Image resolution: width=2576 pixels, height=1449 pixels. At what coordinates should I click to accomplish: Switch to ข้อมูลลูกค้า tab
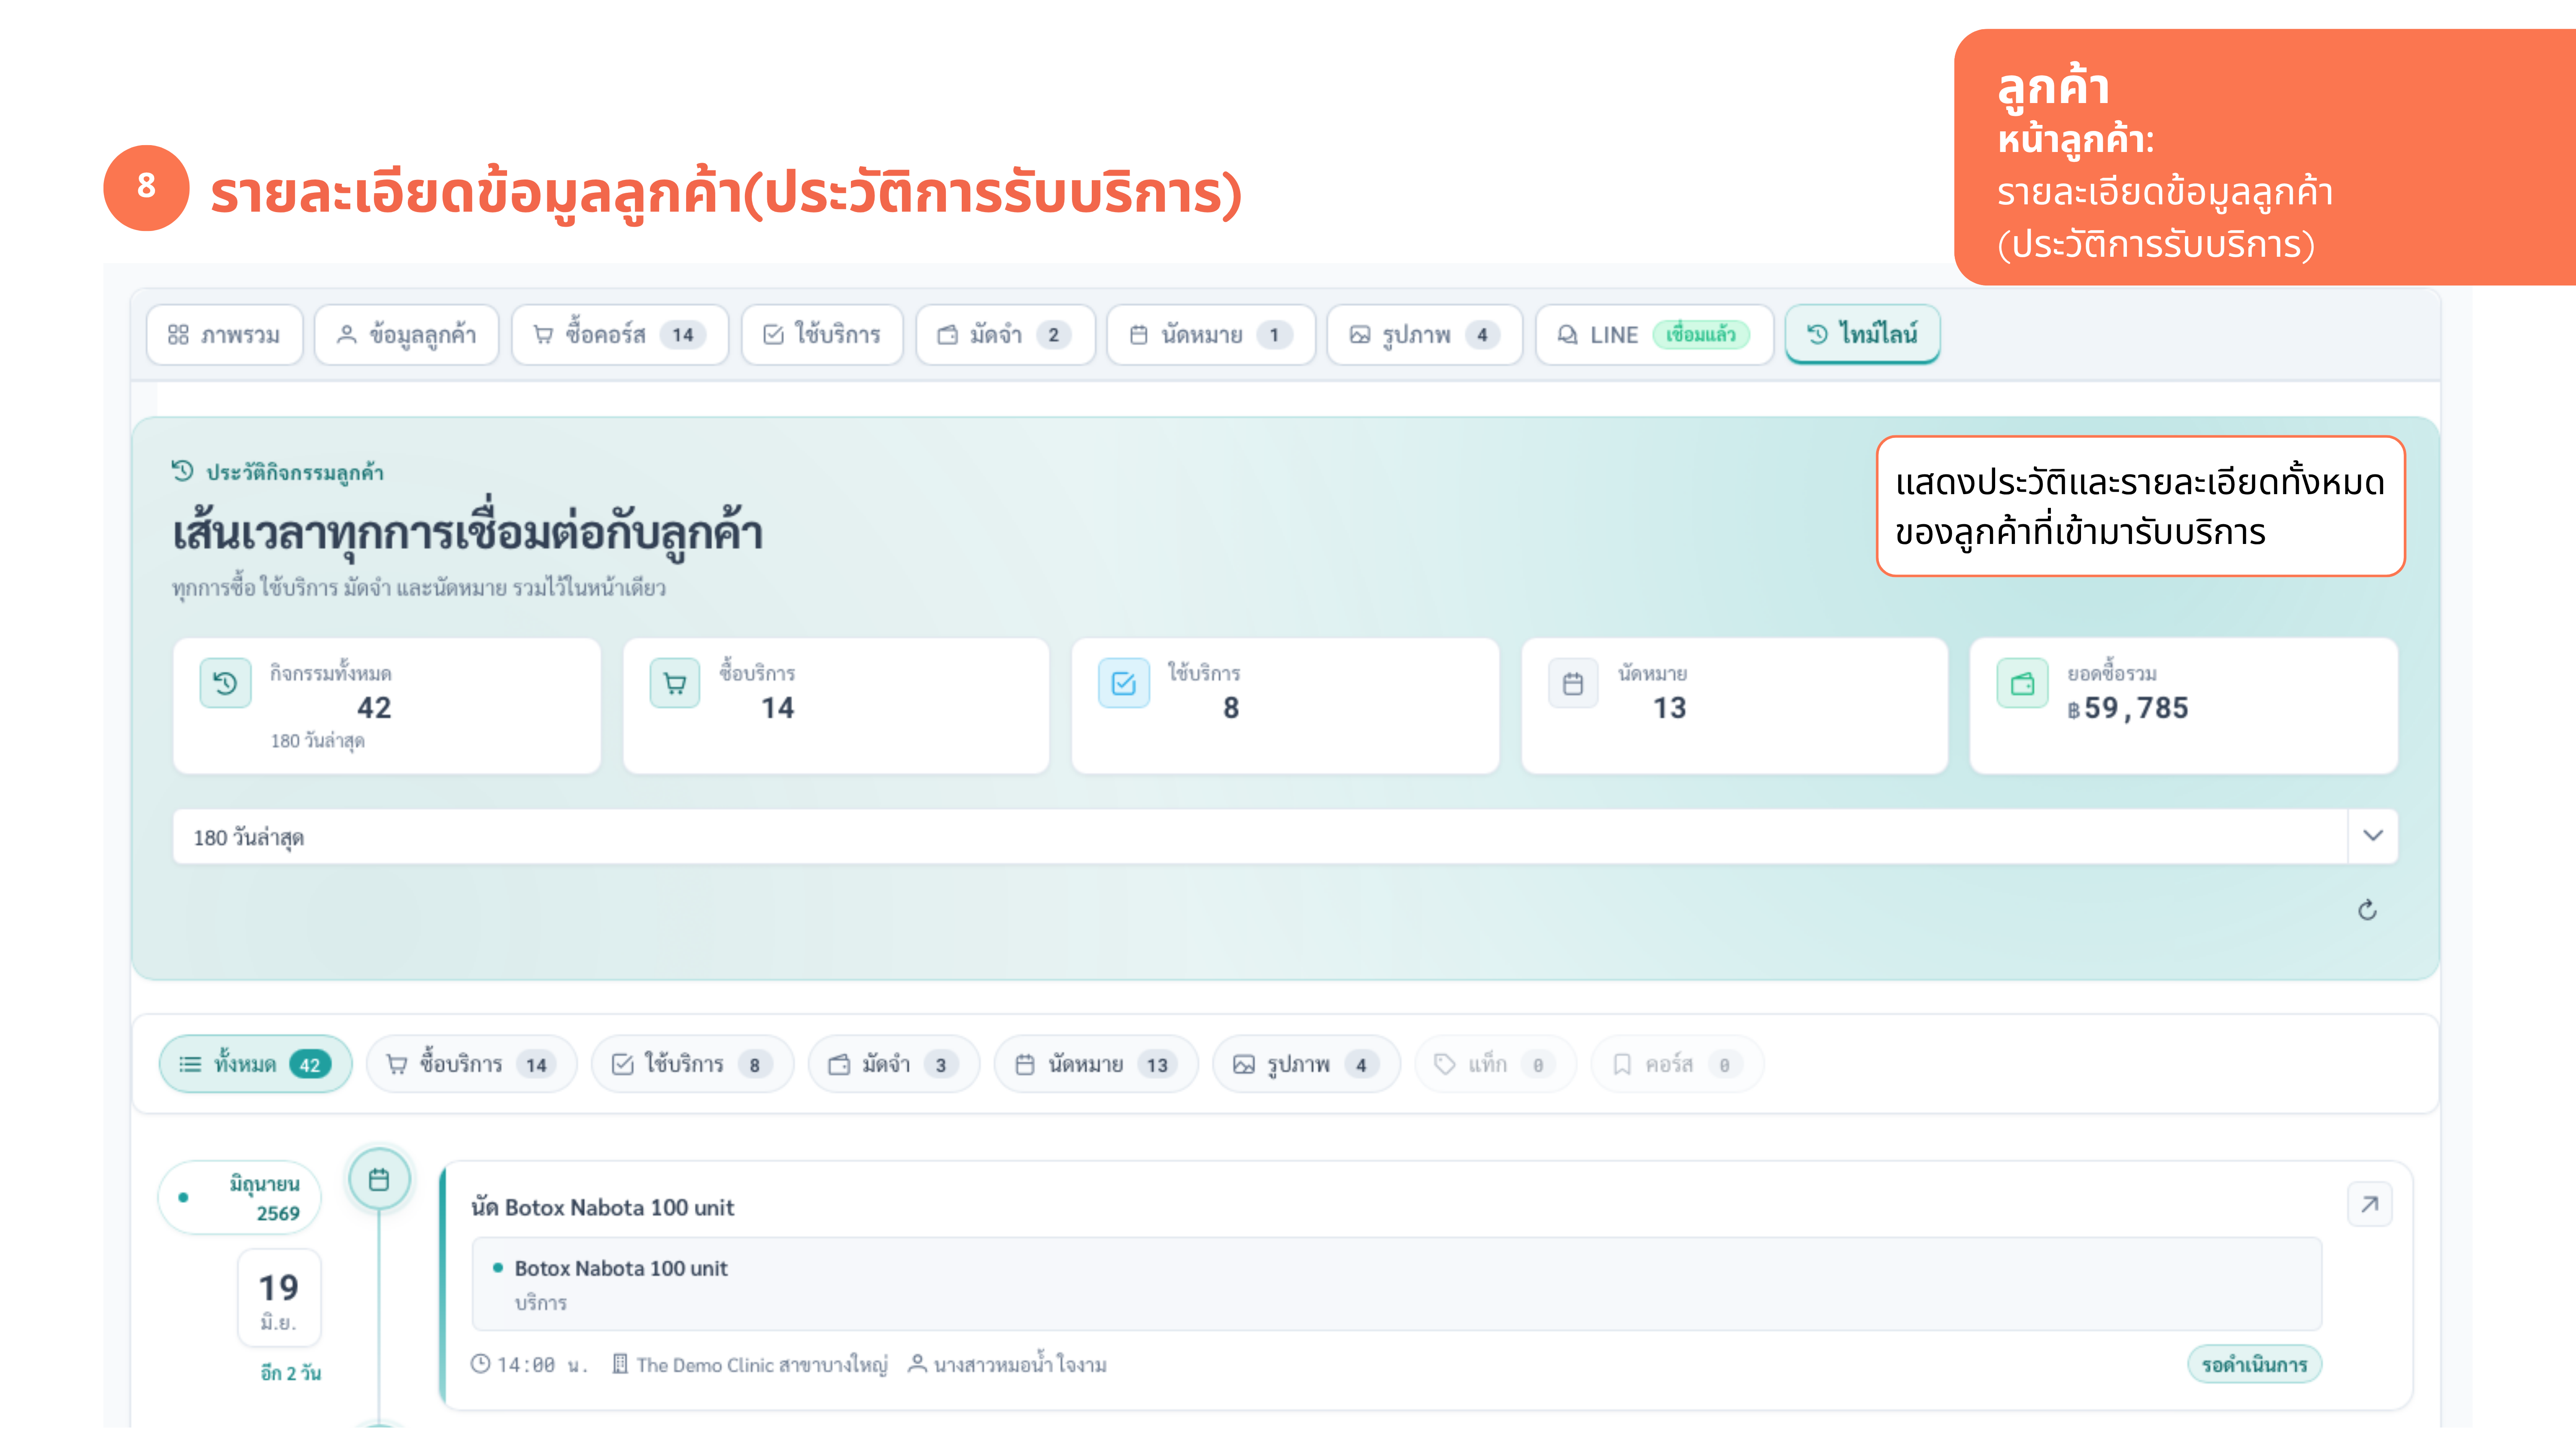click(x=406, y=335)
